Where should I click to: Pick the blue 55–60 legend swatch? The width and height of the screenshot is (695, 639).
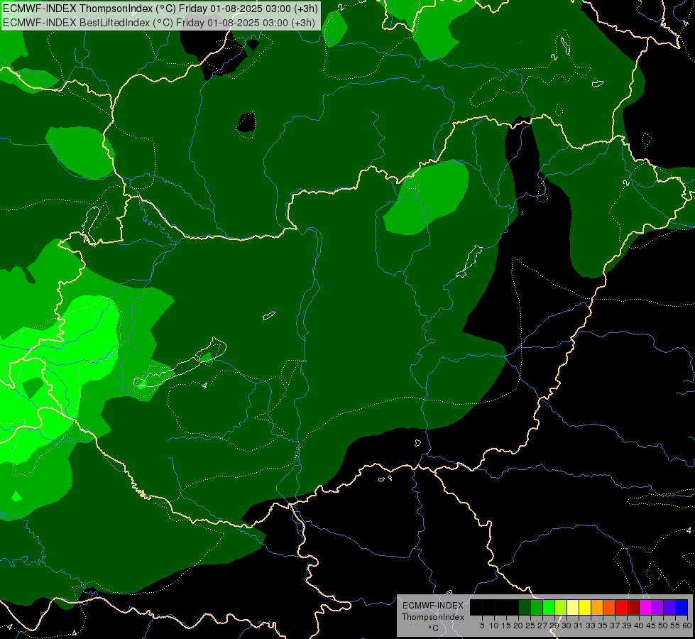pos(682,607)
